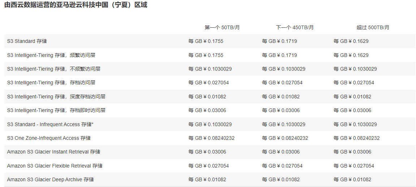The height and width of the screenshot is (187, 416).
Task: Select Glacier Instant Retrieval price under 超过 500TB/月
Action: (x=352, y=152)
